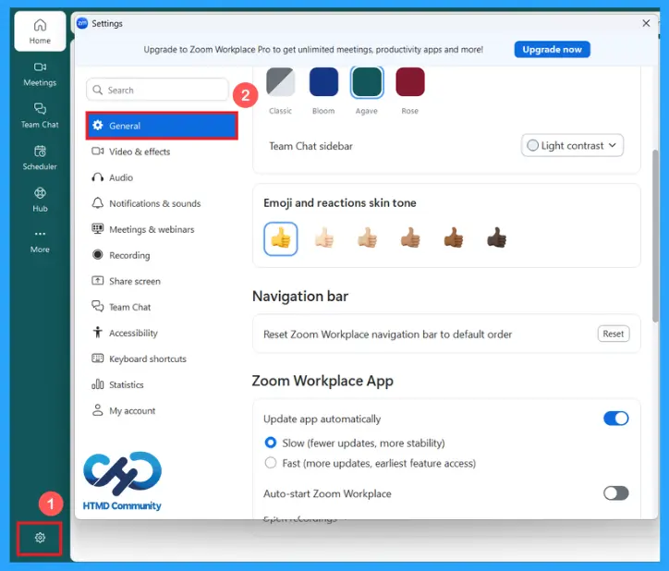Select Fast update channel radio button

pyautogui.click(x=271, y=463)
